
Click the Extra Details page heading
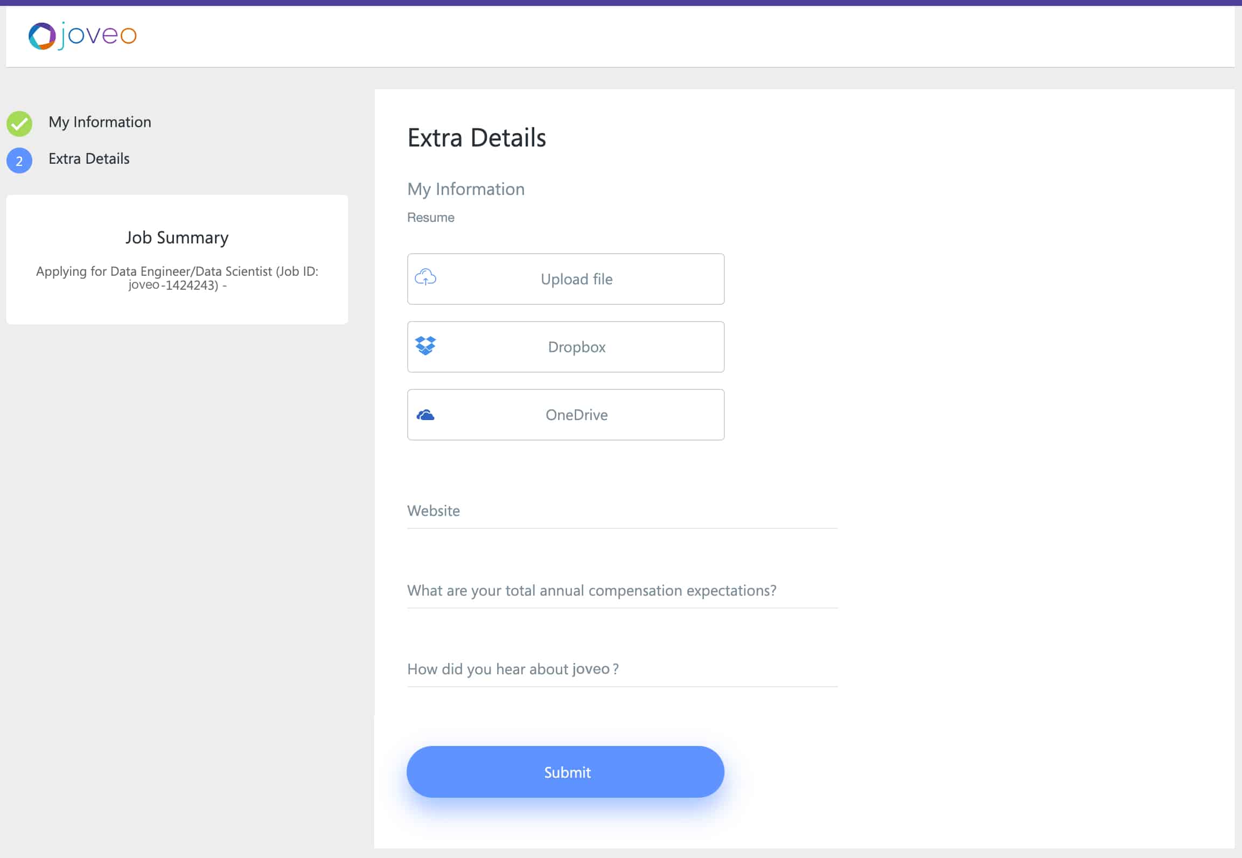click(x=476, y=138)
